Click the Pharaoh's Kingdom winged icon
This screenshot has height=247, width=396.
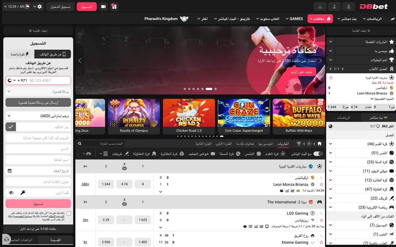coord(184,19)
